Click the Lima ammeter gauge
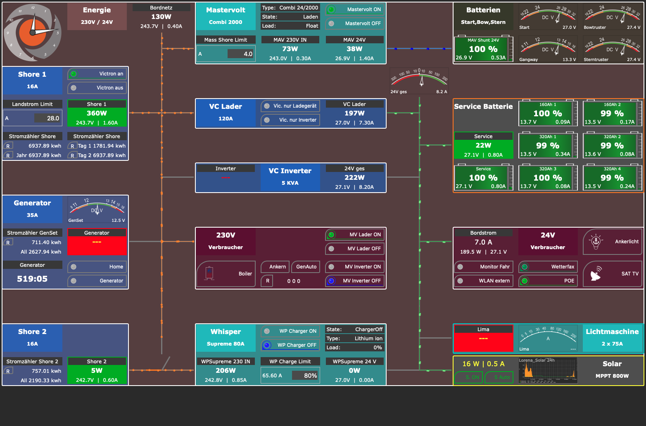Screen dimensions: 646x426 pyautogui.click(x=548, y=338)
